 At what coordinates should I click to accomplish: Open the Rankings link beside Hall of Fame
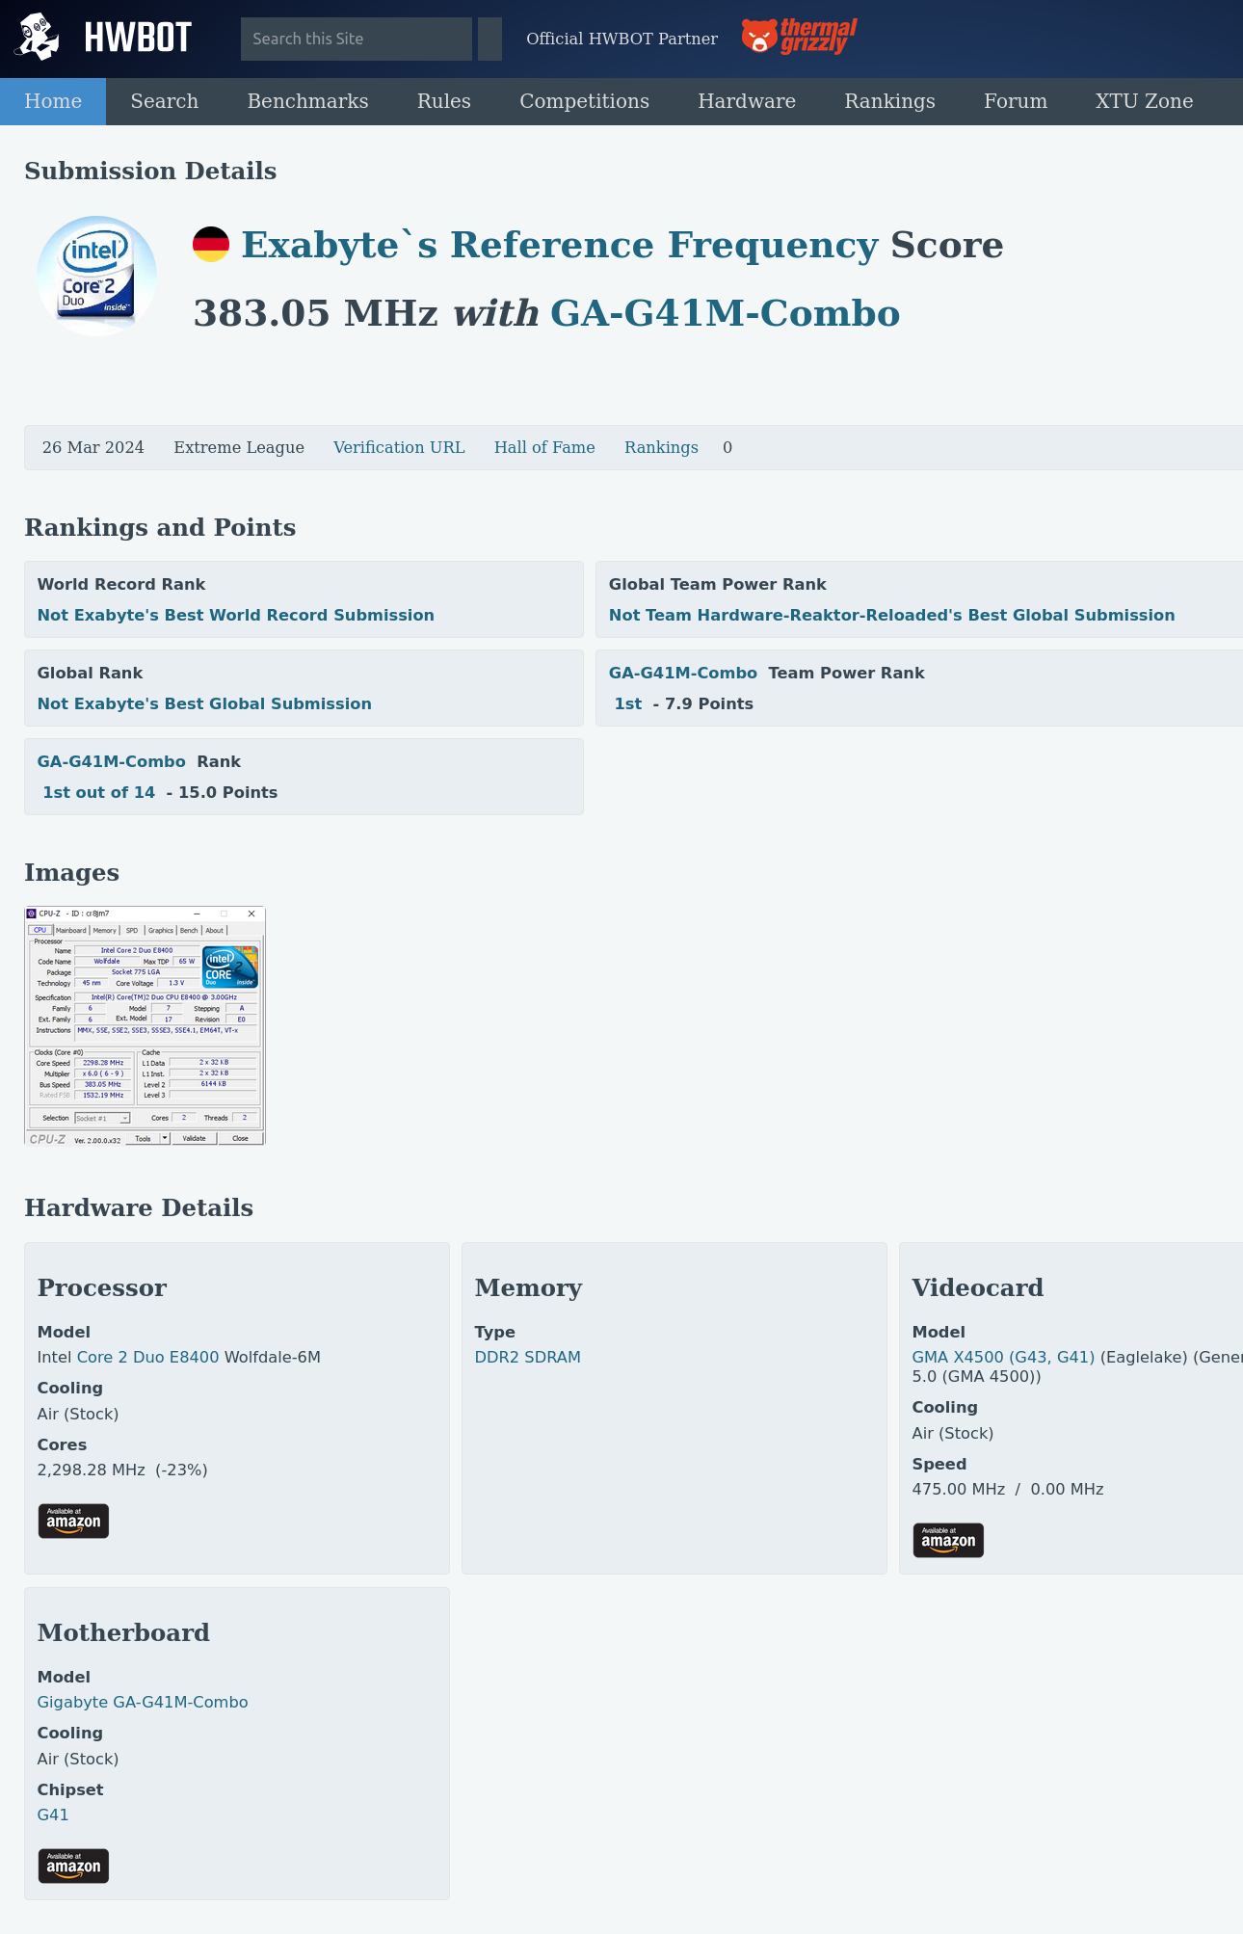pos(661,447)
